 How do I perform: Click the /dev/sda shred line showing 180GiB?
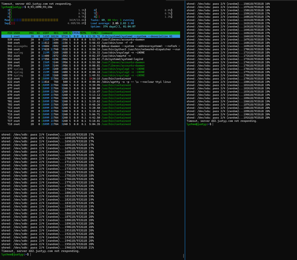tap(228, 82)
